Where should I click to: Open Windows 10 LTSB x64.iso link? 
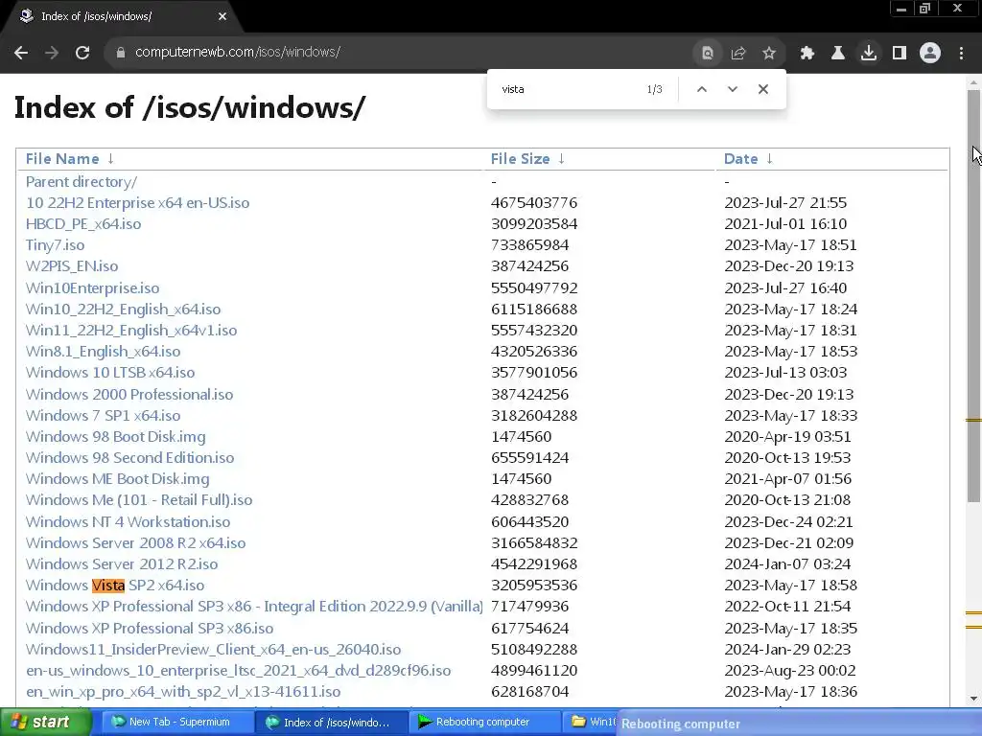pos(110,373)
